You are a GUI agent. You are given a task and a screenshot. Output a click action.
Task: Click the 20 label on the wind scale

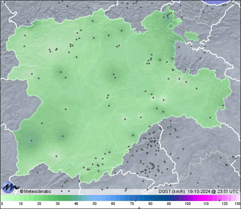tap(39, 204)
